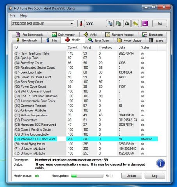Click the Data column header
The height and width of the screenshot is (187, 177).
pos(128,48)
